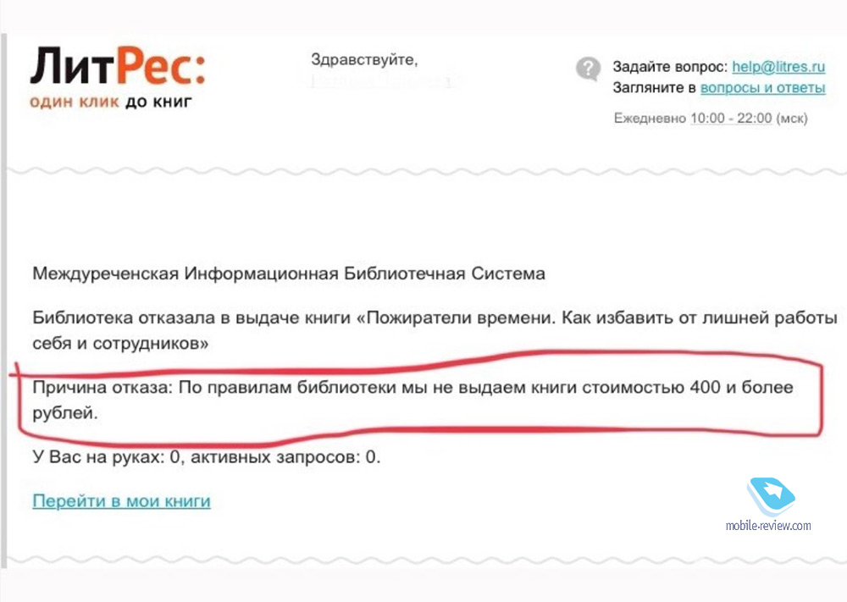The height and width of the screenshot is (602, 847).
Task: Click the Здравствуйте greeting text
Action: (364, 59)
